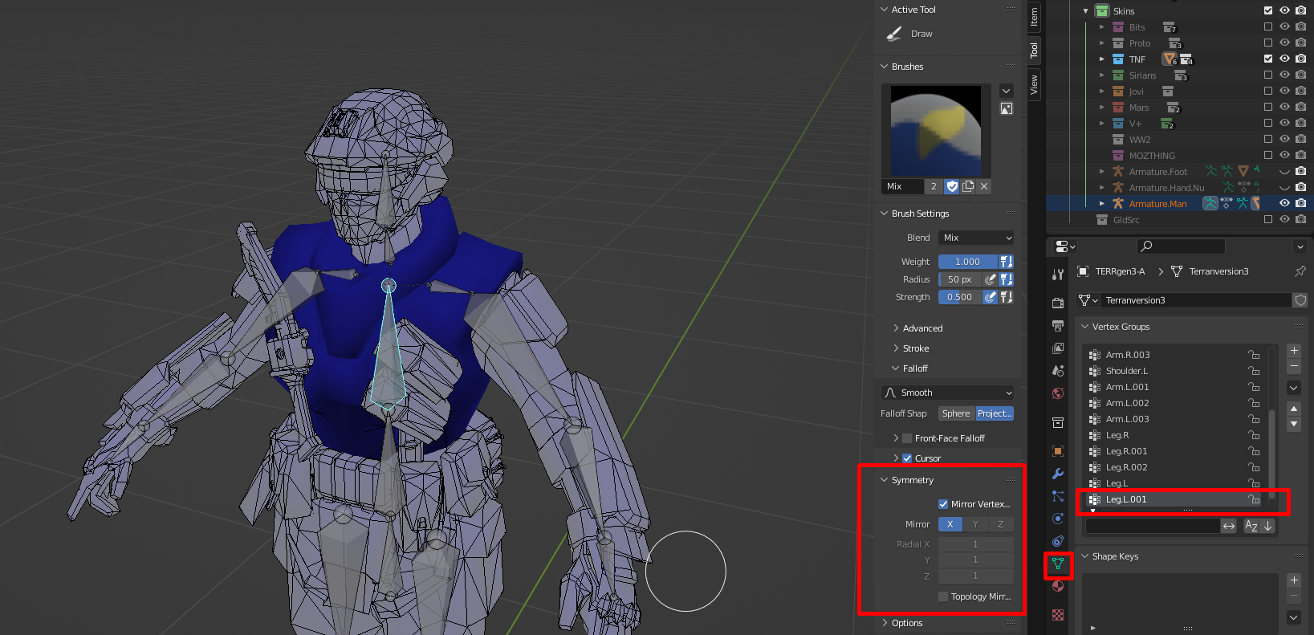1314x635 pixels.
Task: Click the invert vertex group filter arrows
Action: (1229, 526)
